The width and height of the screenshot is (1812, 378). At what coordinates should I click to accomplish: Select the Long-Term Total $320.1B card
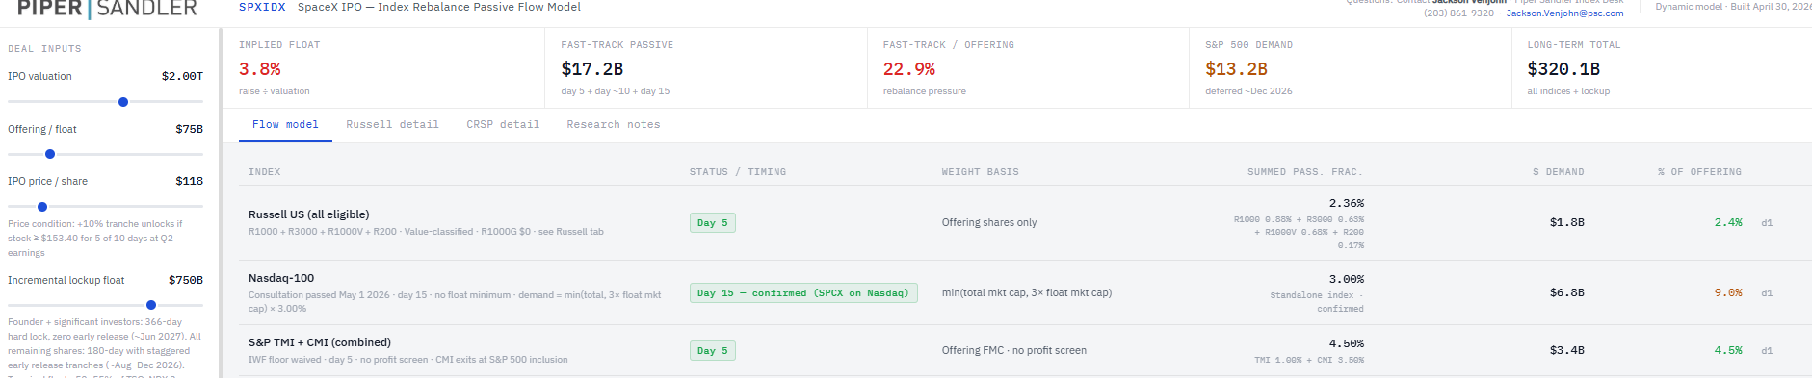pos(1662,68)
